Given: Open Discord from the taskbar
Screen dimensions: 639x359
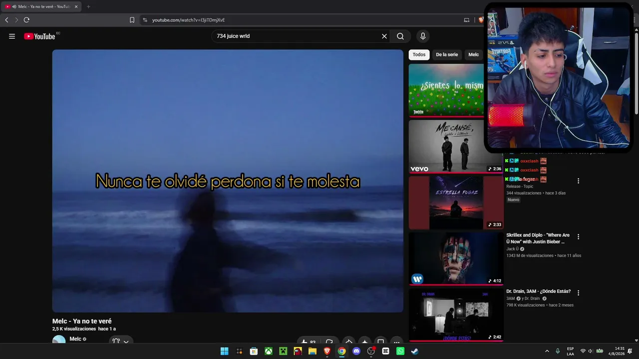Looking at the screenshot, I should 356,351.
